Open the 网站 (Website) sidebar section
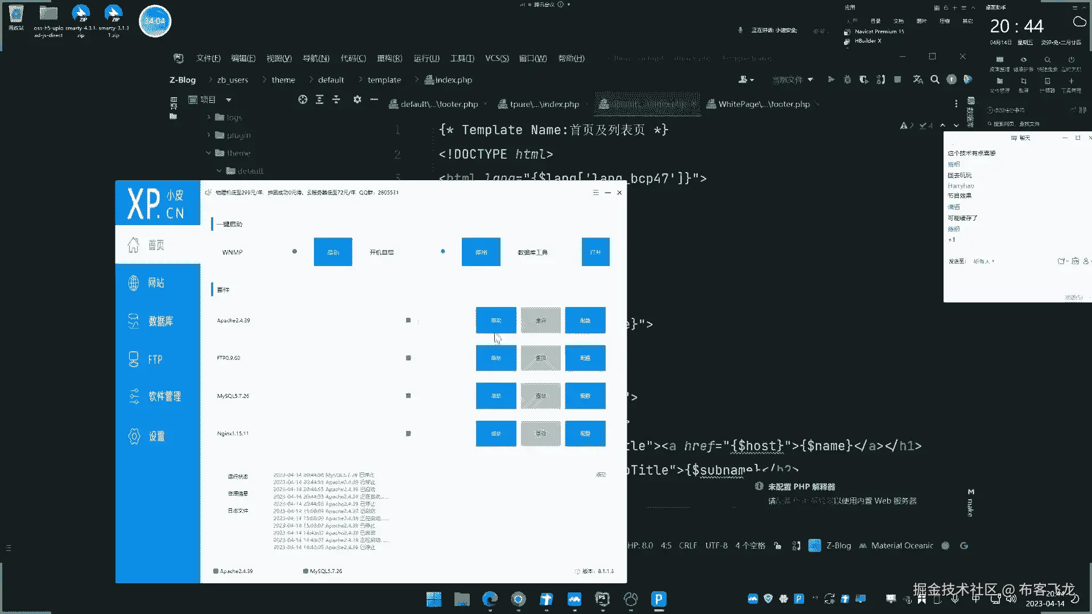 (156, 283)
